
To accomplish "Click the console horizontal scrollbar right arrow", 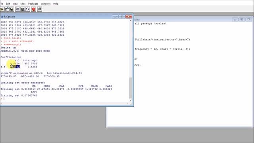I will tap(127, 103).
